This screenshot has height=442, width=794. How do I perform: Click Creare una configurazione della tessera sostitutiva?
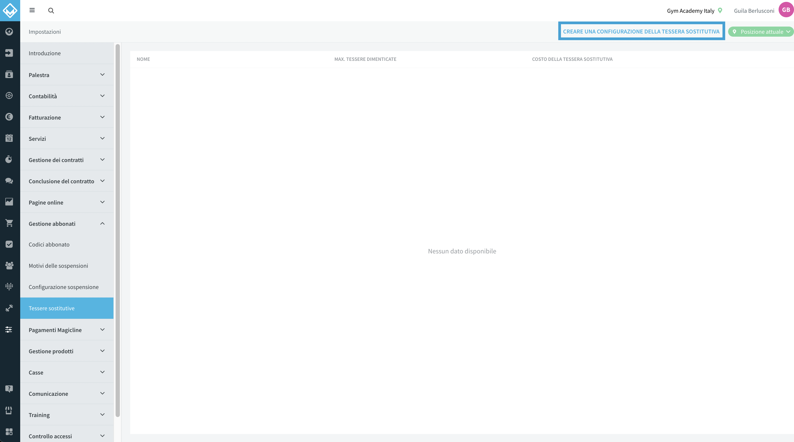click(x=641, y=31)
